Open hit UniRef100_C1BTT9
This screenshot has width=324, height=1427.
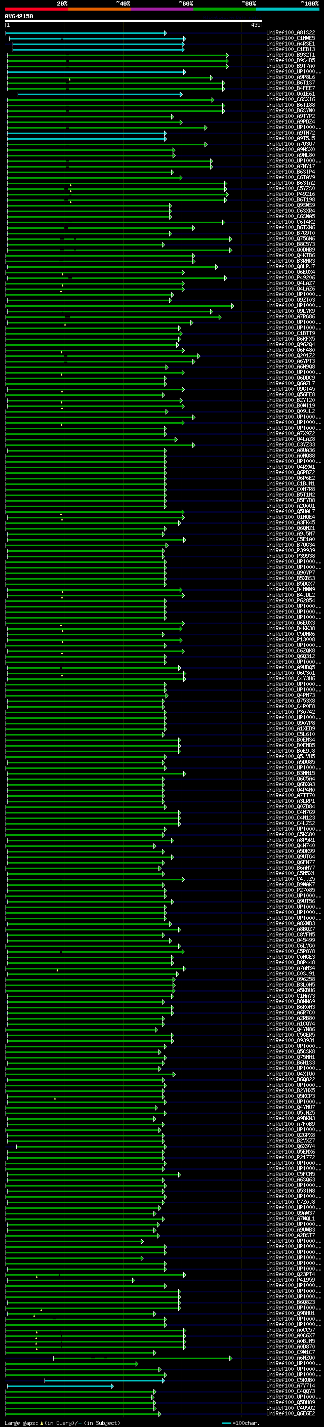point(291,334)
